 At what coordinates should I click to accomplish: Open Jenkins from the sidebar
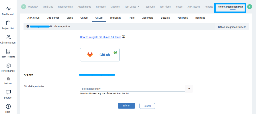(8, 79)
